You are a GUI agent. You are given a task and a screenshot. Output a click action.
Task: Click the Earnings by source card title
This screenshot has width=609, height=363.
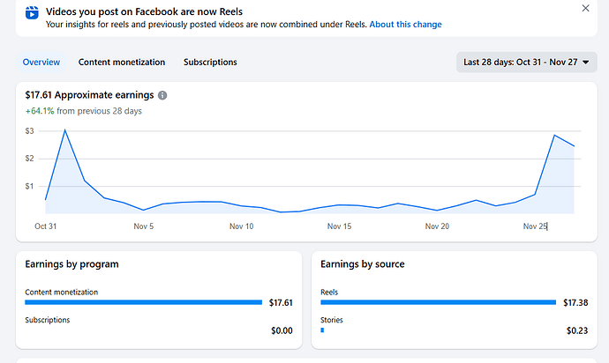363,264
